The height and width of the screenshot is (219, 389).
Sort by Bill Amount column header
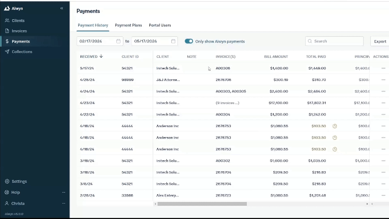coord(276,57)
